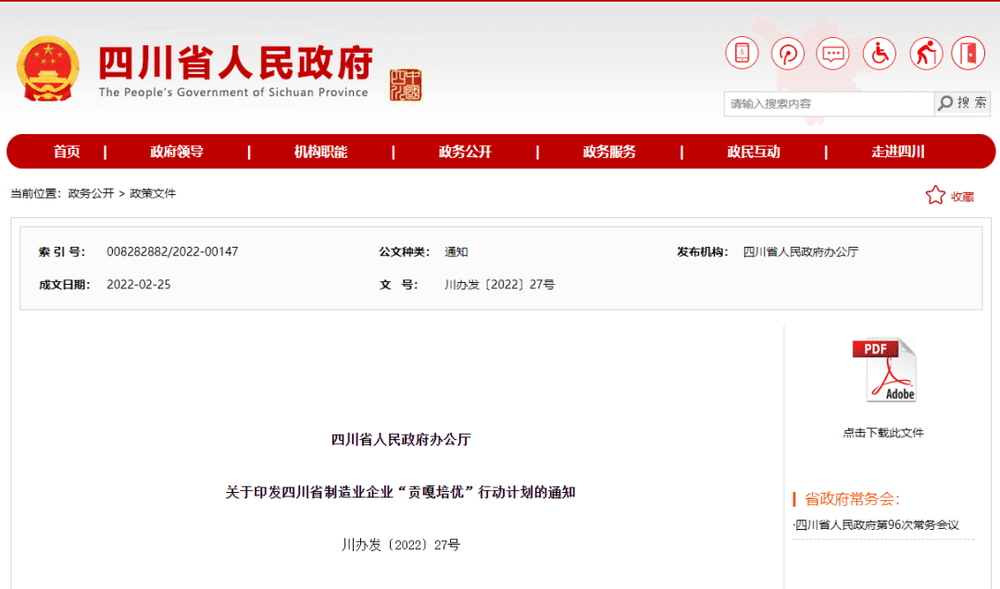Click the 收藏 link text
Screen dimensions: 1000x589
click(962, 197)
